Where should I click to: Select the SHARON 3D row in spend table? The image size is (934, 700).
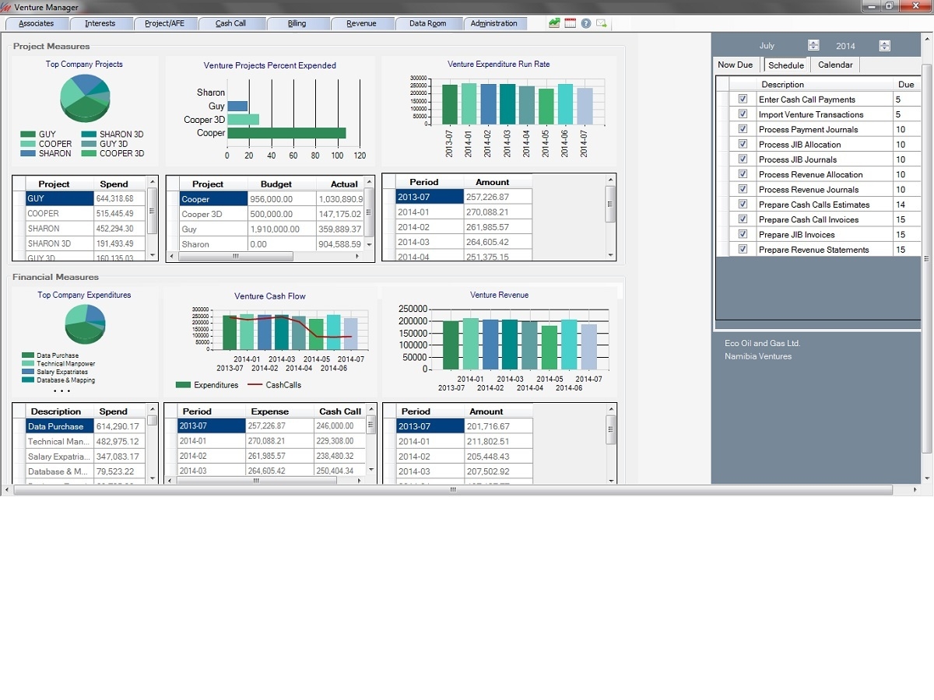click(86, 243)
